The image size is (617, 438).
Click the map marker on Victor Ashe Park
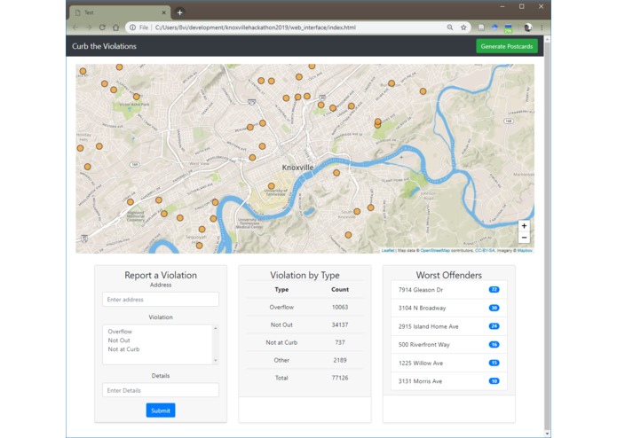(x=136, y=97)
